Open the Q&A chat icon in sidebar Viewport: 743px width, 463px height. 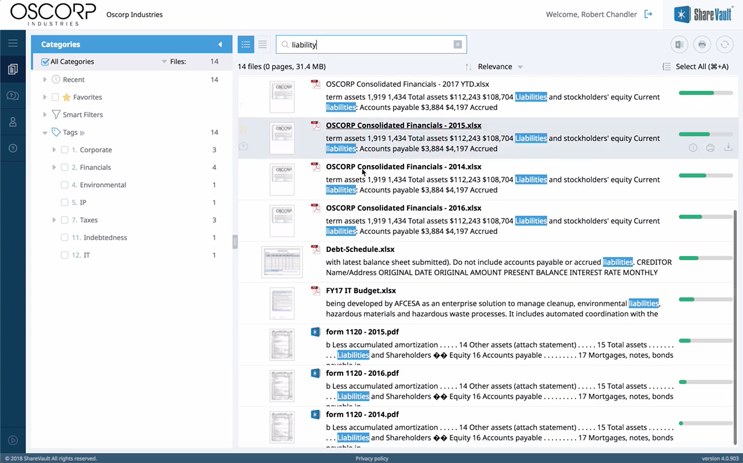[13, 95]
